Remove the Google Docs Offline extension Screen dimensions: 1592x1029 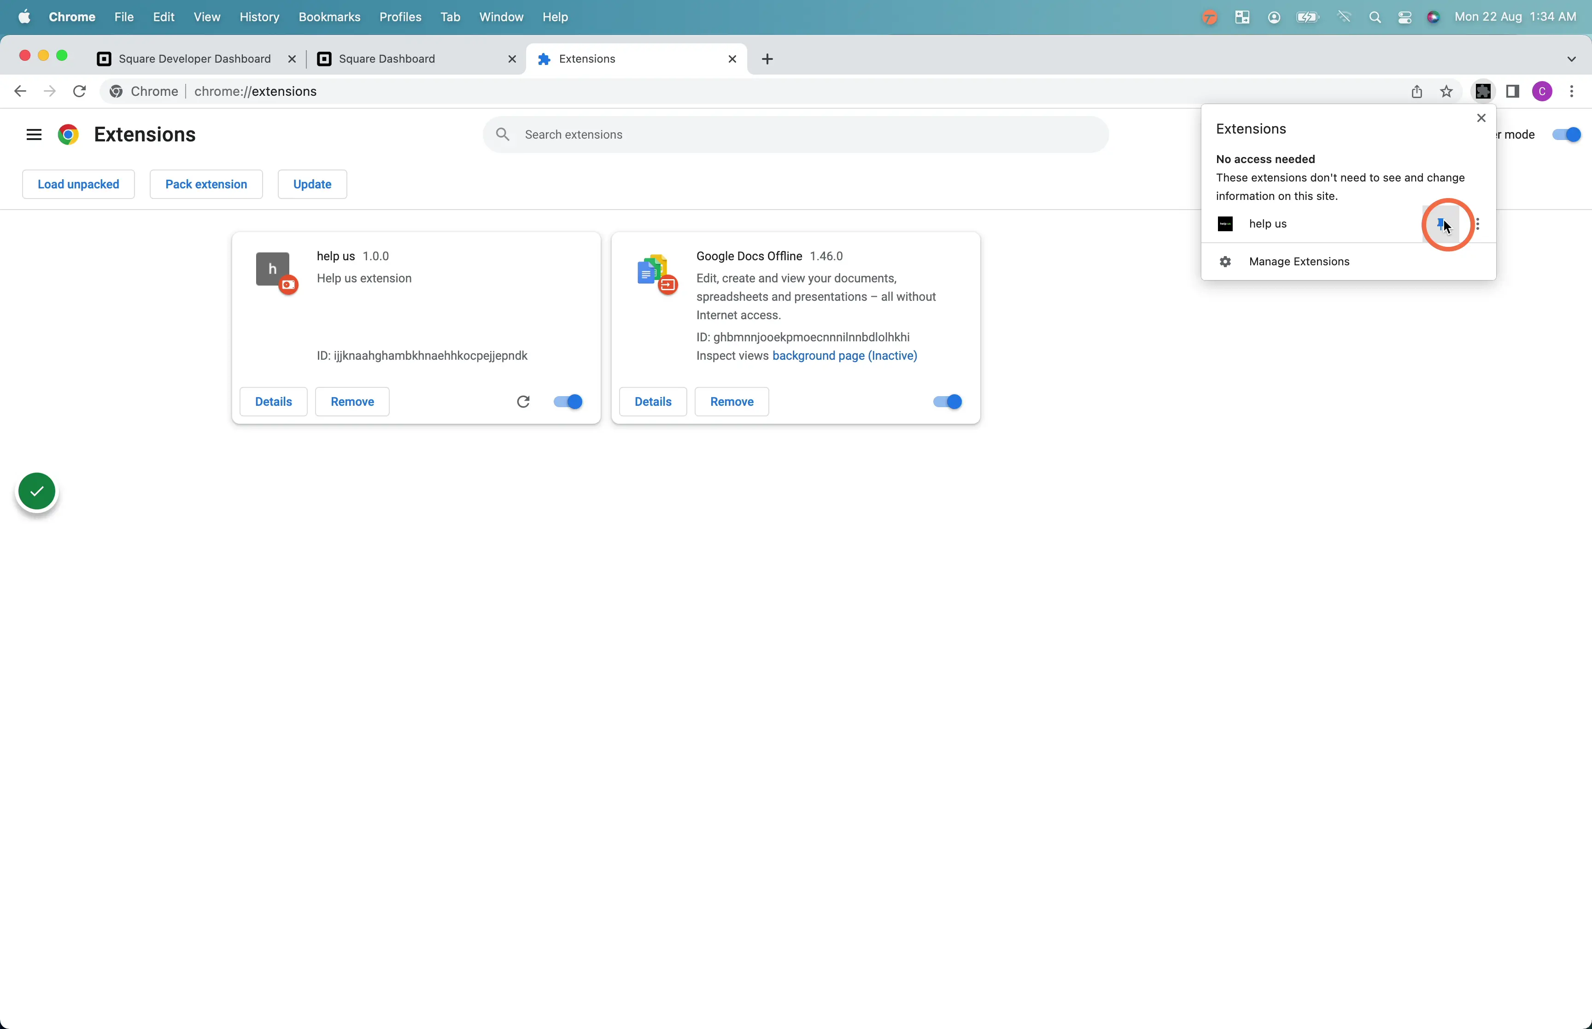(x=732, y=402)
